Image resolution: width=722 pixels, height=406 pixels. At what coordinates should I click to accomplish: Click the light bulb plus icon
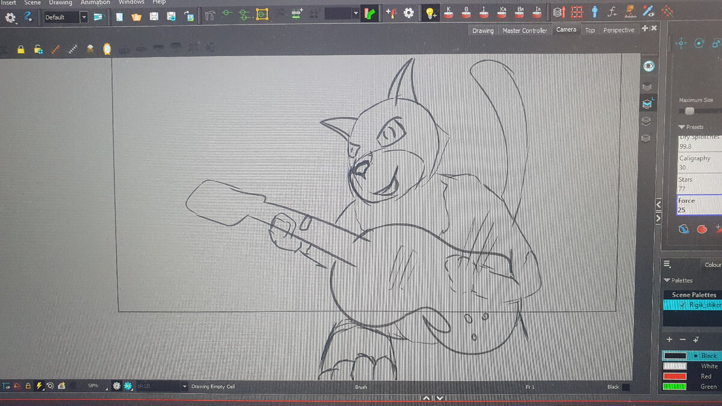[x=430, y=13]
